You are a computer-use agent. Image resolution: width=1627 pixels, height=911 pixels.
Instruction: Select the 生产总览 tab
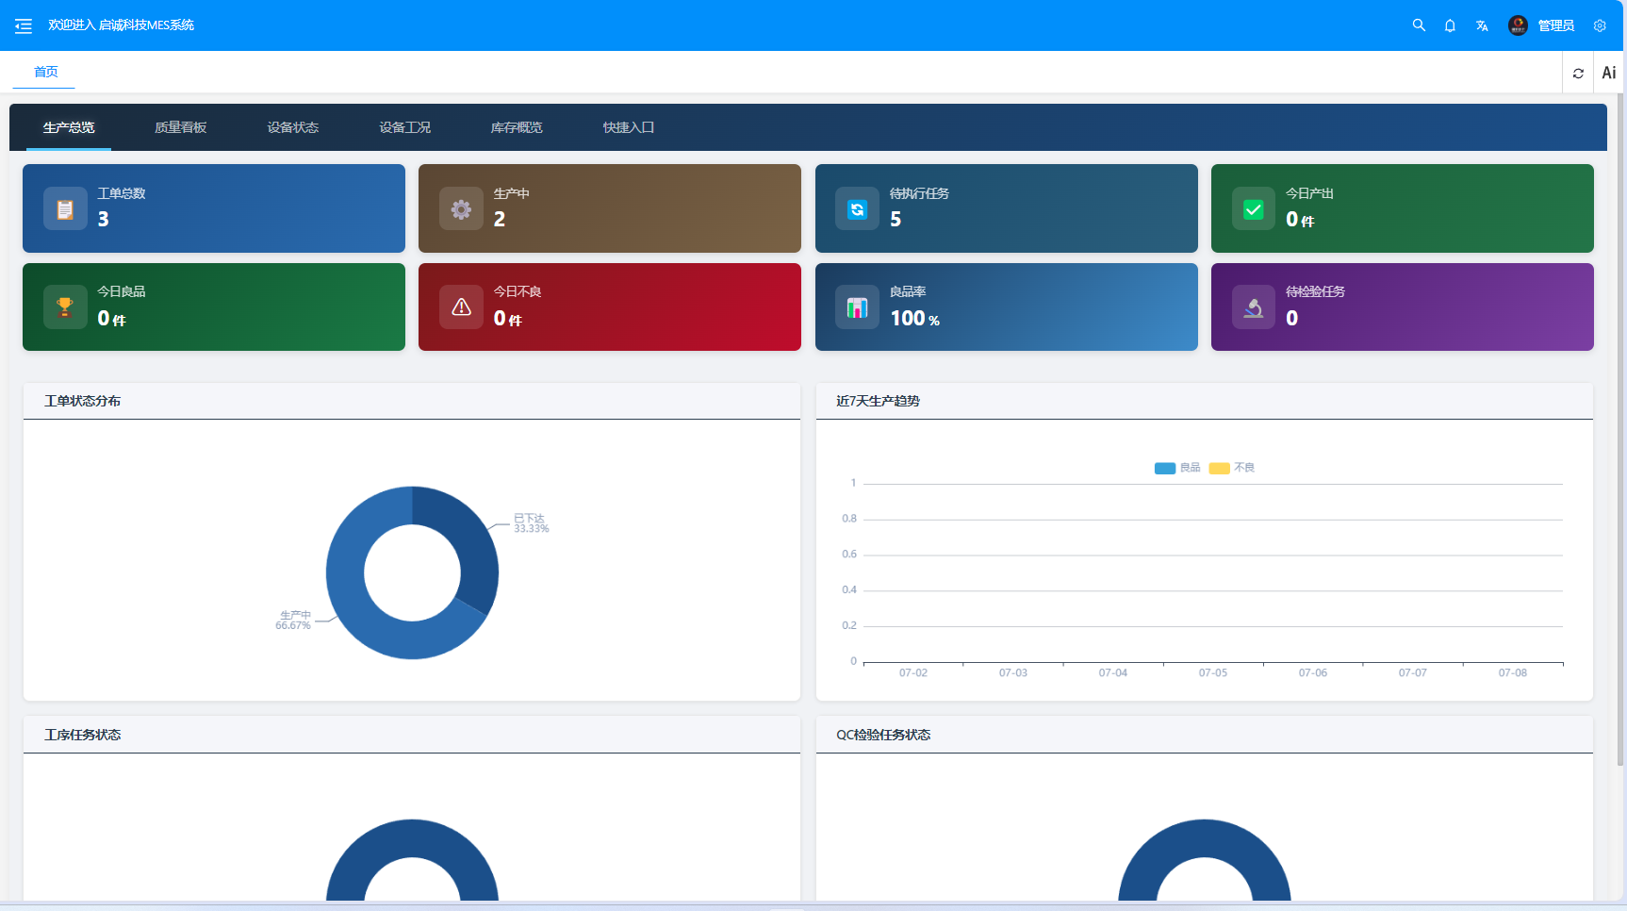point(69,127)
